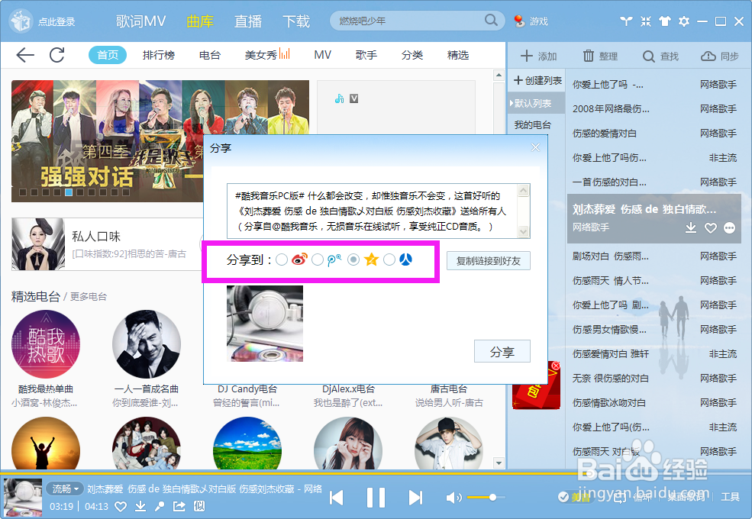Switch to mini mode with shrink icon
Viewport: 752px width, 519px height.
click(x=646, y=21)
